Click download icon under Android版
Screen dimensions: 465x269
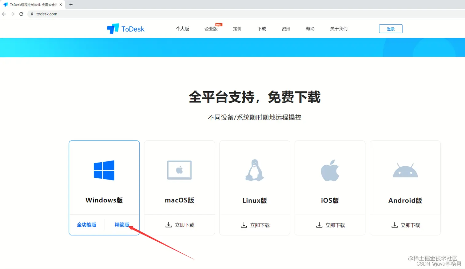pyautogui.click(x=395, y=225)
